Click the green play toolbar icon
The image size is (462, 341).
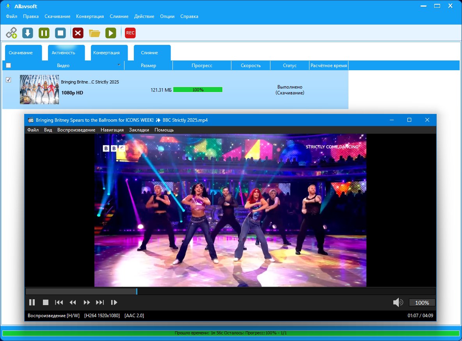coord(111,33)
